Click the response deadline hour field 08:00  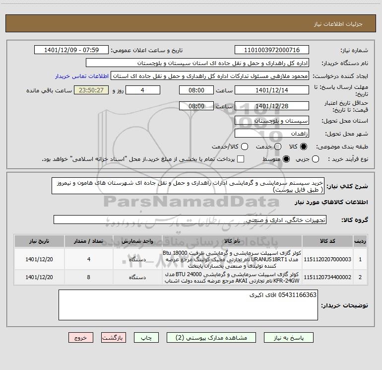(x=196, y=90)
